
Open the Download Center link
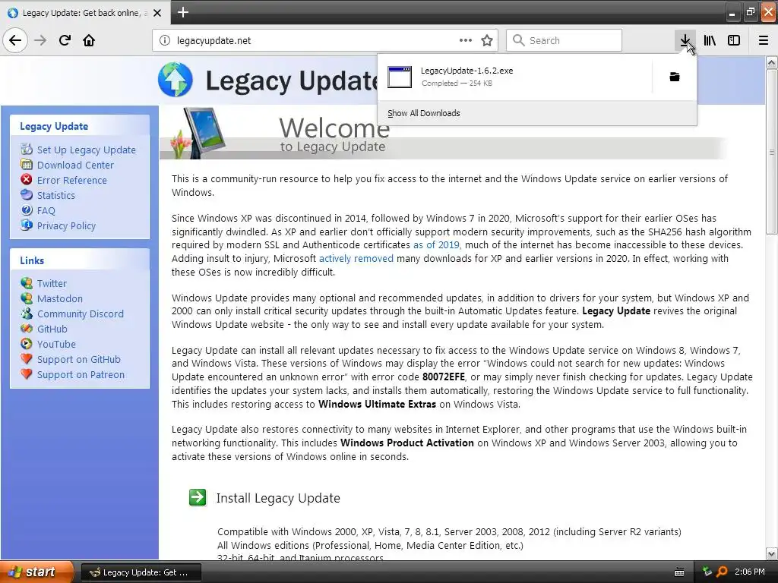[x=75, y=165]
